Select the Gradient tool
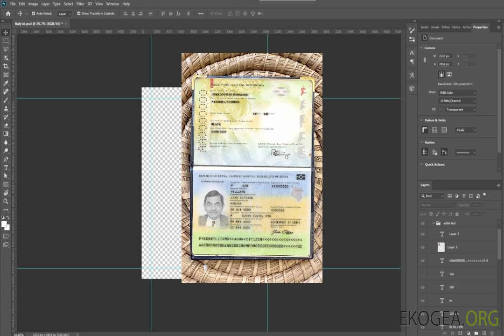Screen dimensions: 504x336 [6, 134]
